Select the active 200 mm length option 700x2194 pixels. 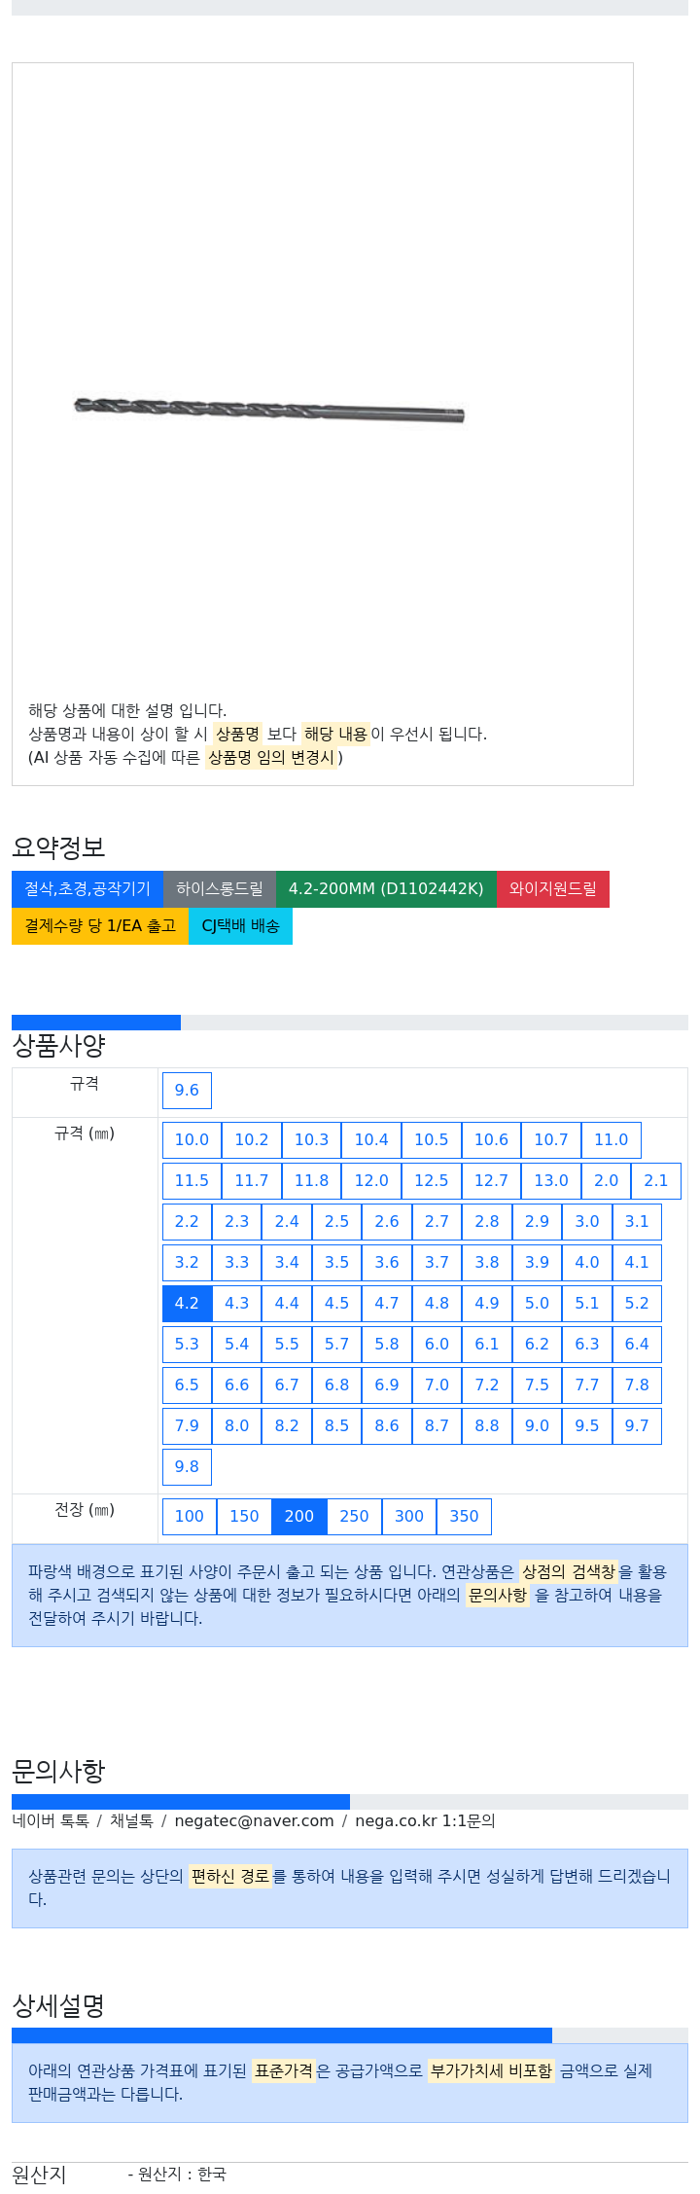(299, 1517)
